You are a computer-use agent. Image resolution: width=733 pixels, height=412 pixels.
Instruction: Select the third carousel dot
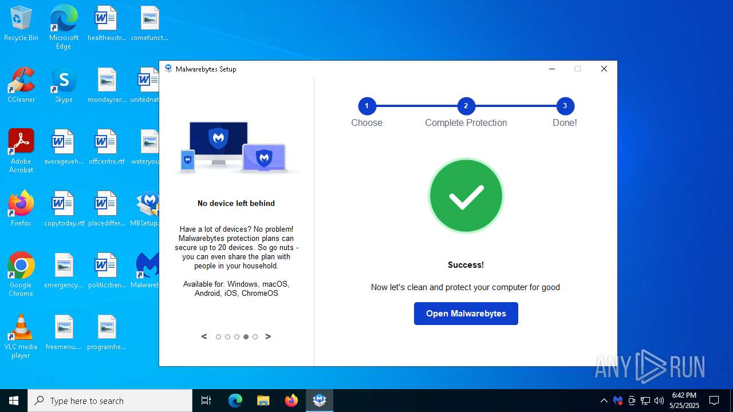pos(237,337)
